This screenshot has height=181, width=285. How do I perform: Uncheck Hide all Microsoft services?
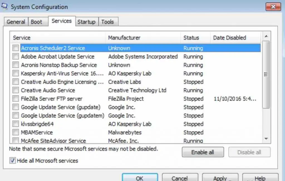pyautogui.click(x=13, y=161)
